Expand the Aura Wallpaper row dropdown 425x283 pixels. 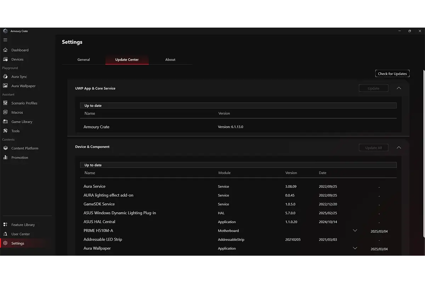355,248
